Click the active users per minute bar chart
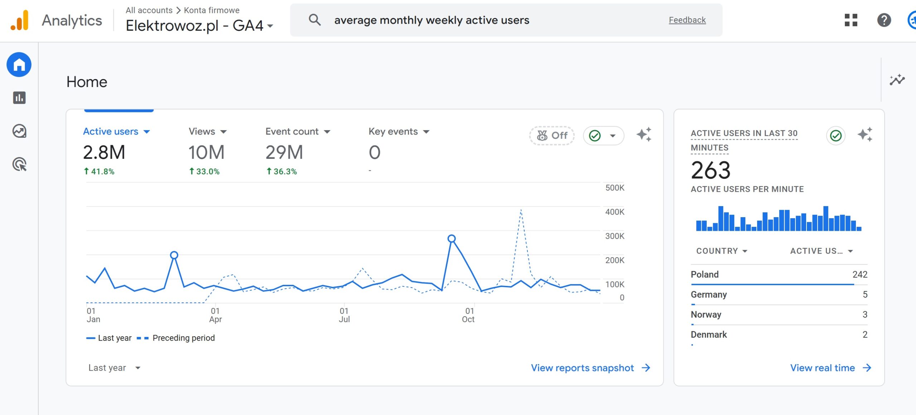The image size is (916, 415). 779,218
